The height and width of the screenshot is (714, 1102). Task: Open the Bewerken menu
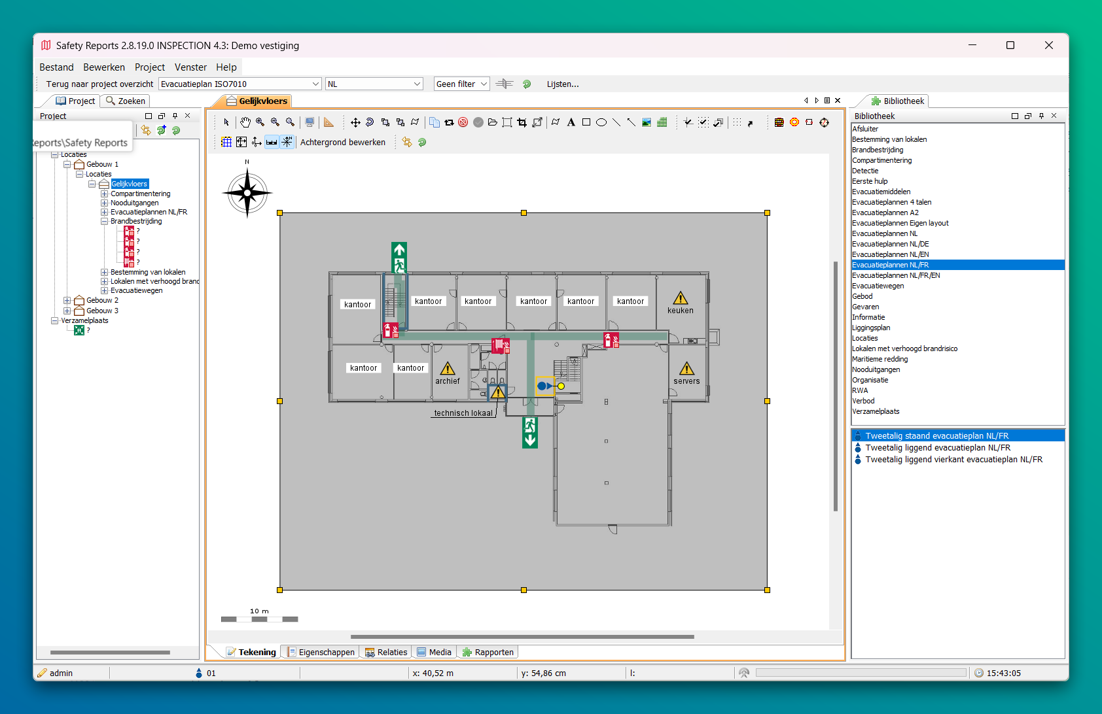103,67
